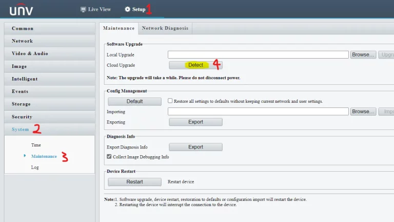The image size is (394, 222).
Task: Expand the Storage menu section
Action: coord(49,104)
